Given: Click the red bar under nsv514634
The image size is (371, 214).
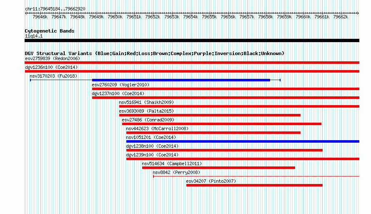Looking at the screenshot, I should tap(218, 168).
